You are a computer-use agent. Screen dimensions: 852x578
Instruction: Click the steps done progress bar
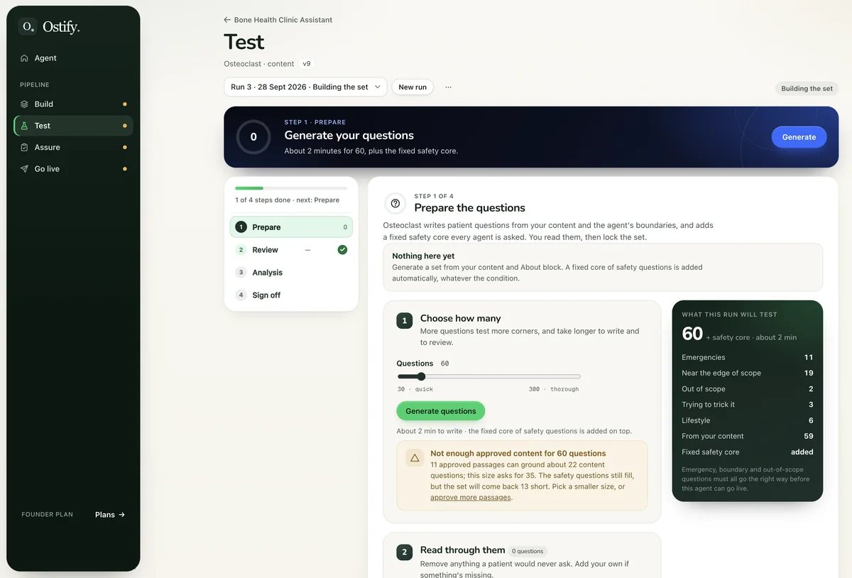(291, 188)
